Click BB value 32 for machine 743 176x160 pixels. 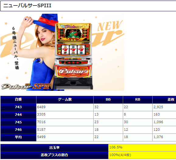coord(108,107)
